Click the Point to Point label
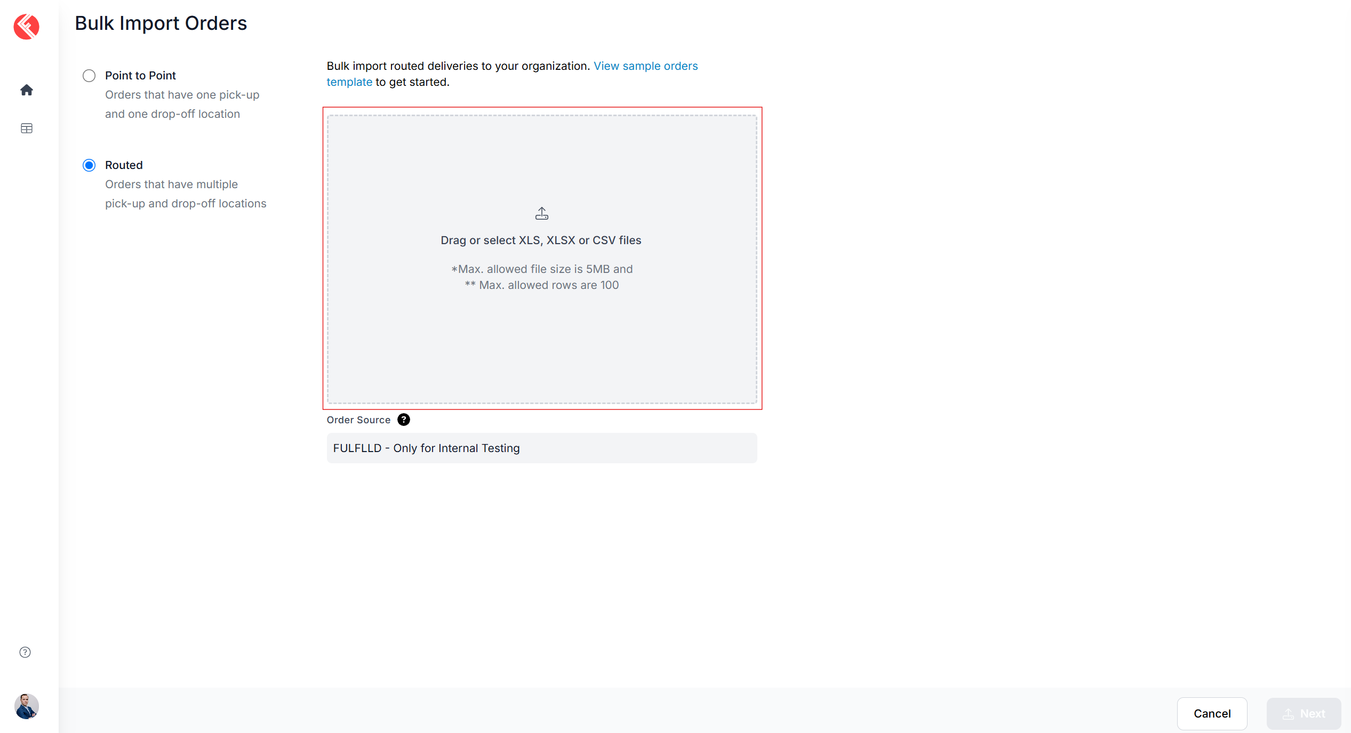This screenshot has height=733, width=1351. click(x=140, y=76)
